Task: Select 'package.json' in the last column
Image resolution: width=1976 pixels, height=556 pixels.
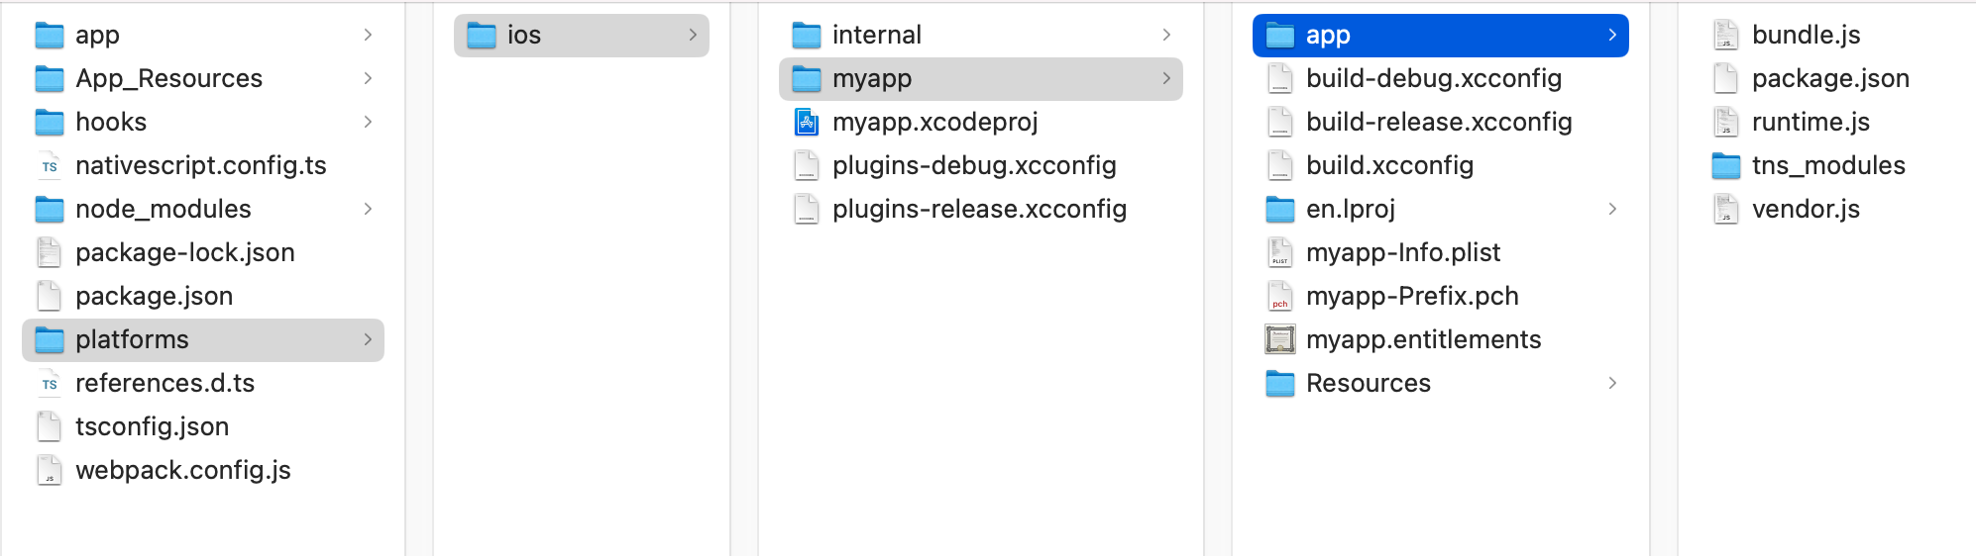Action: tap(1830, 78)
